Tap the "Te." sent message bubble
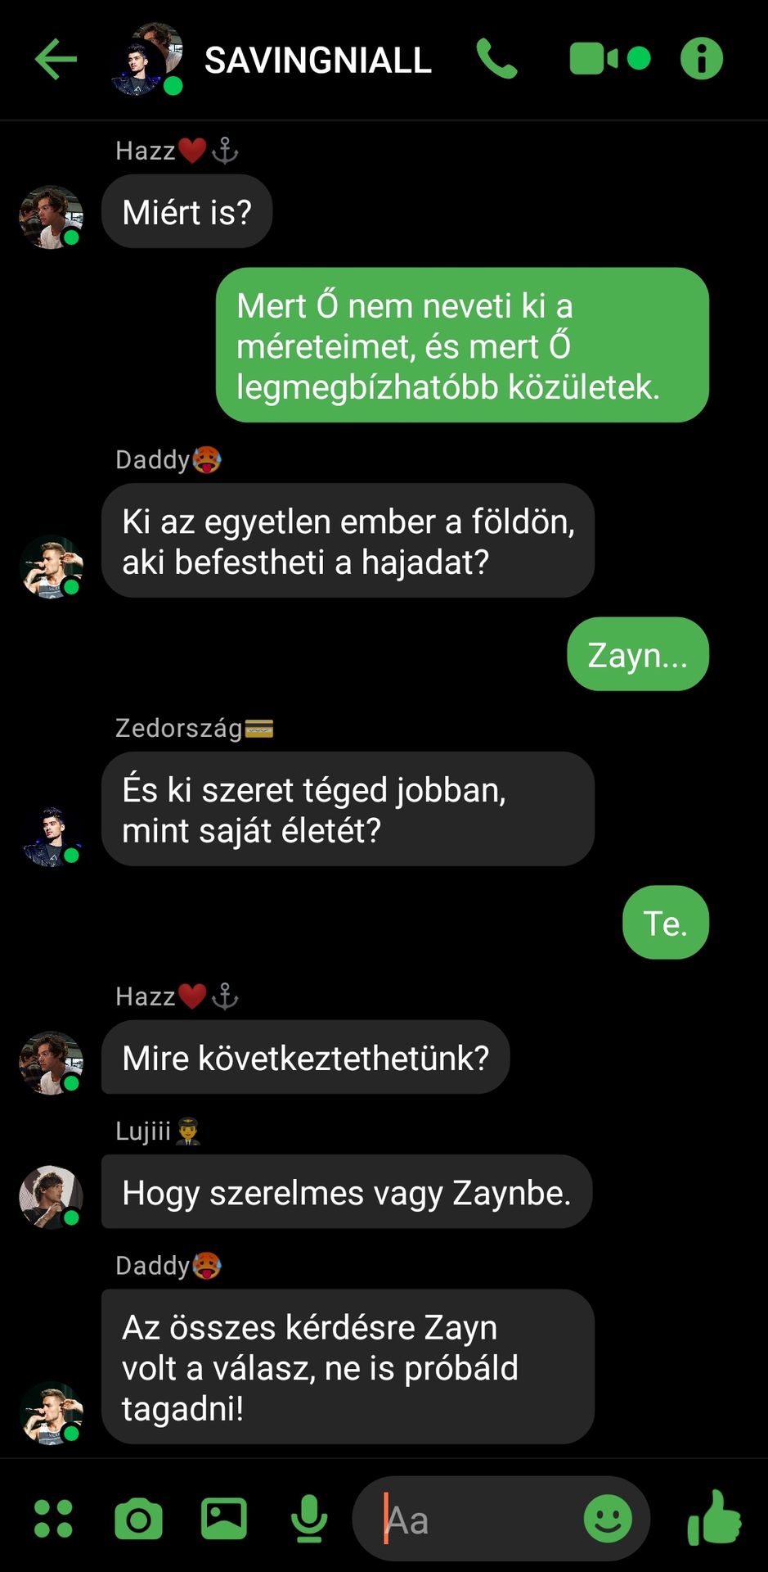768x1572 pixels. 666,923
